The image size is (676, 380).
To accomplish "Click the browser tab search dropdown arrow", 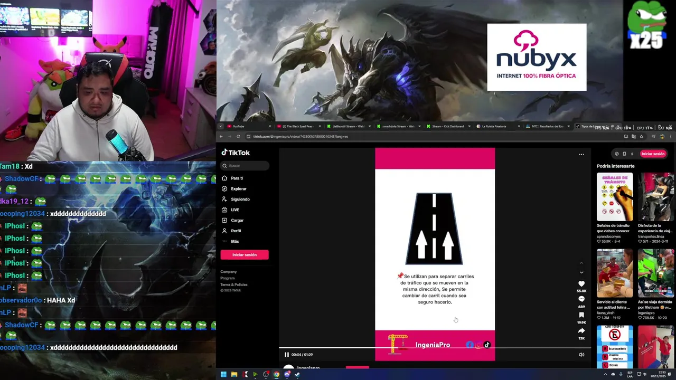I will pyautogui.click(x=221, y=126).
